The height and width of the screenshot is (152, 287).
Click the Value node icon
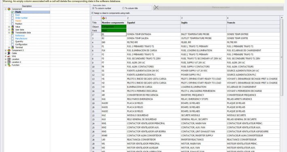pos(13,27)
